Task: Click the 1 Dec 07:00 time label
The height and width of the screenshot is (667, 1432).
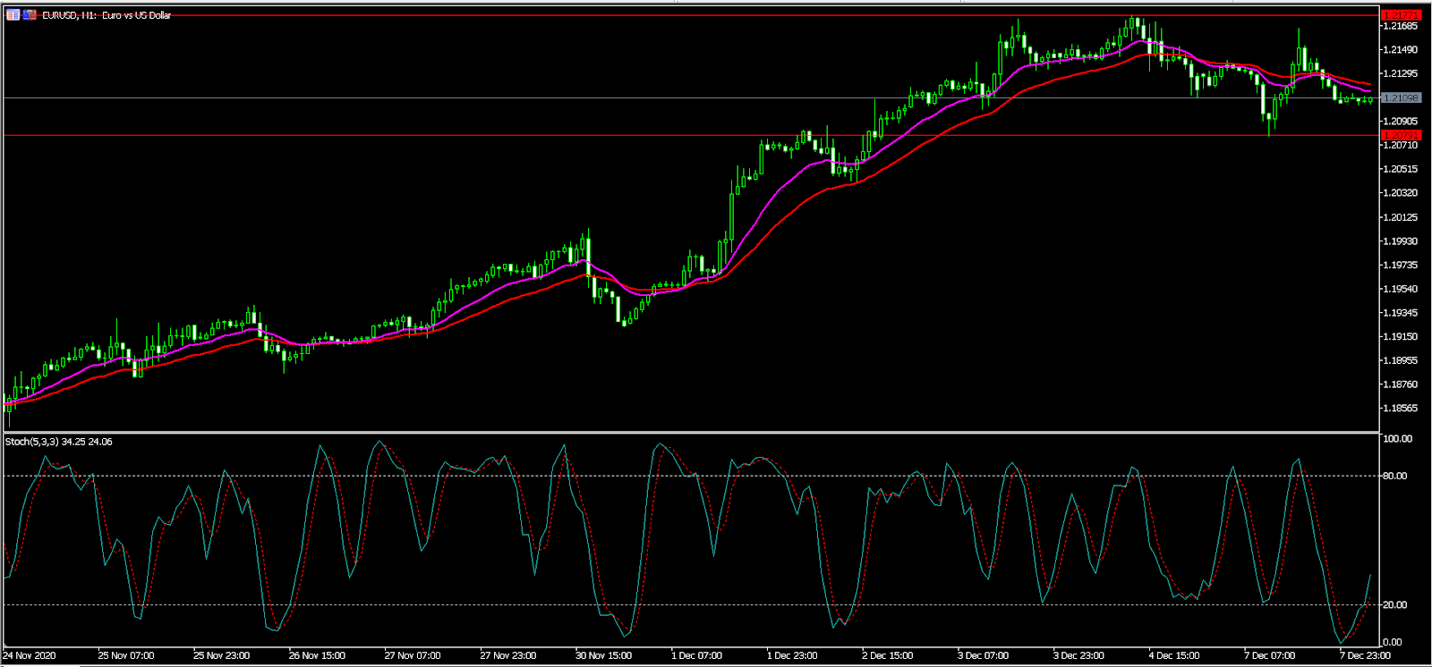Action: point(696,655)
